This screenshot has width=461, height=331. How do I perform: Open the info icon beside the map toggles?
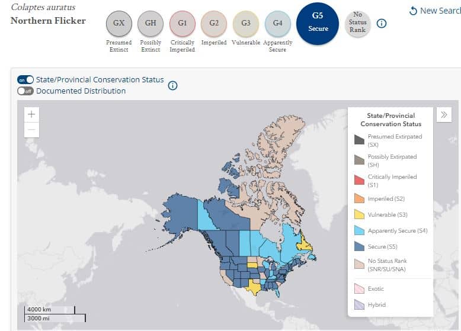tap(172, 85)
